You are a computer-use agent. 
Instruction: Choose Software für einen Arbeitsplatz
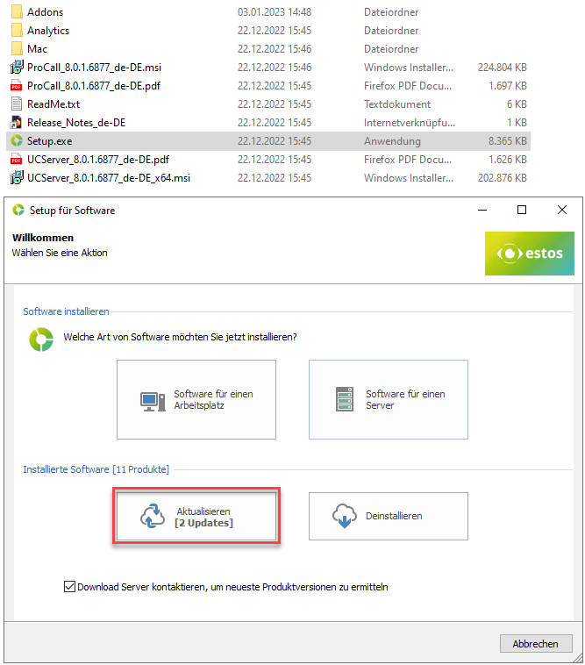[196, 400]
